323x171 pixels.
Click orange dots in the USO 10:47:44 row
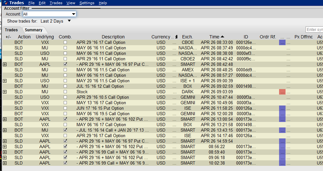288,97
